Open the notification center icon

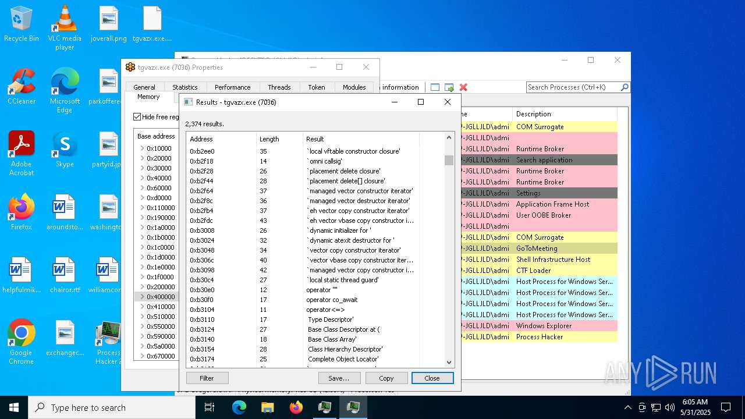click(726, 407)
